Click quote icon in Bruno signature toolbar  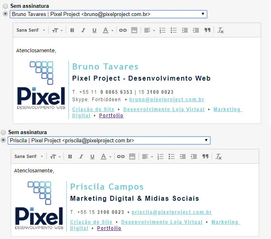point(207,30)
